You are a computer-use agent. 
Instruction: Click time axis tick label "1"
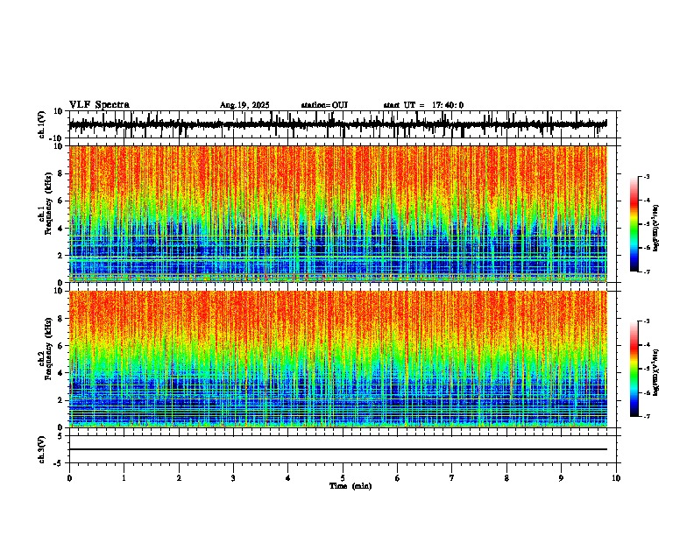tap(124, 478)
